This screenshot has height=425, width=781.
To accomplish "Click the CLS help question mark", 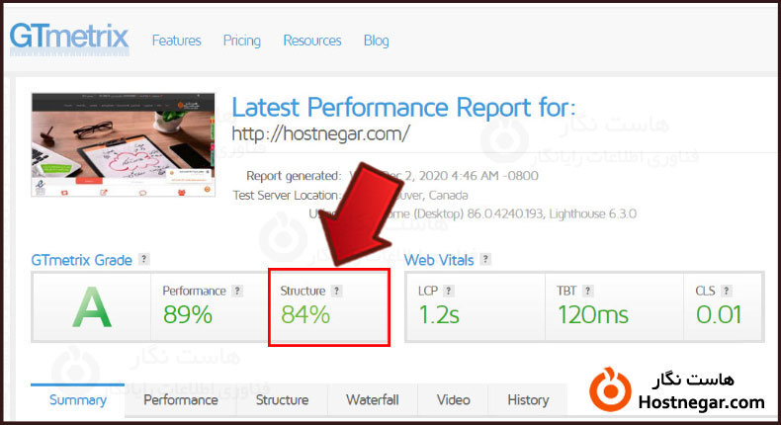I will point(727,291).
